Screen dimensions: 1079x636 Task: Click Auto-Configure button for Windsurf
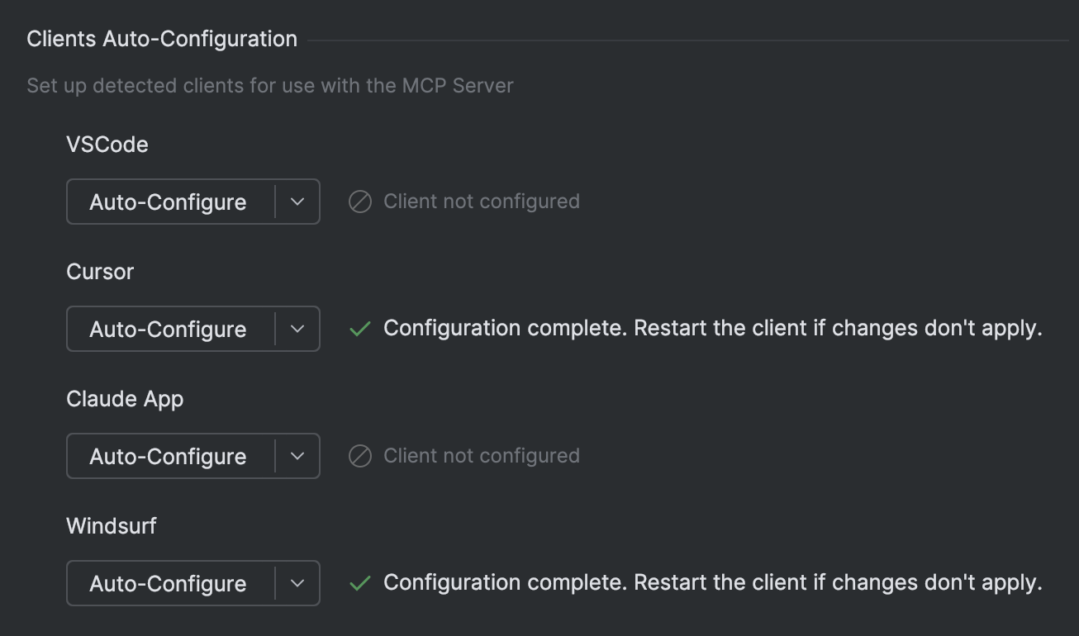(x=169, y=584)
